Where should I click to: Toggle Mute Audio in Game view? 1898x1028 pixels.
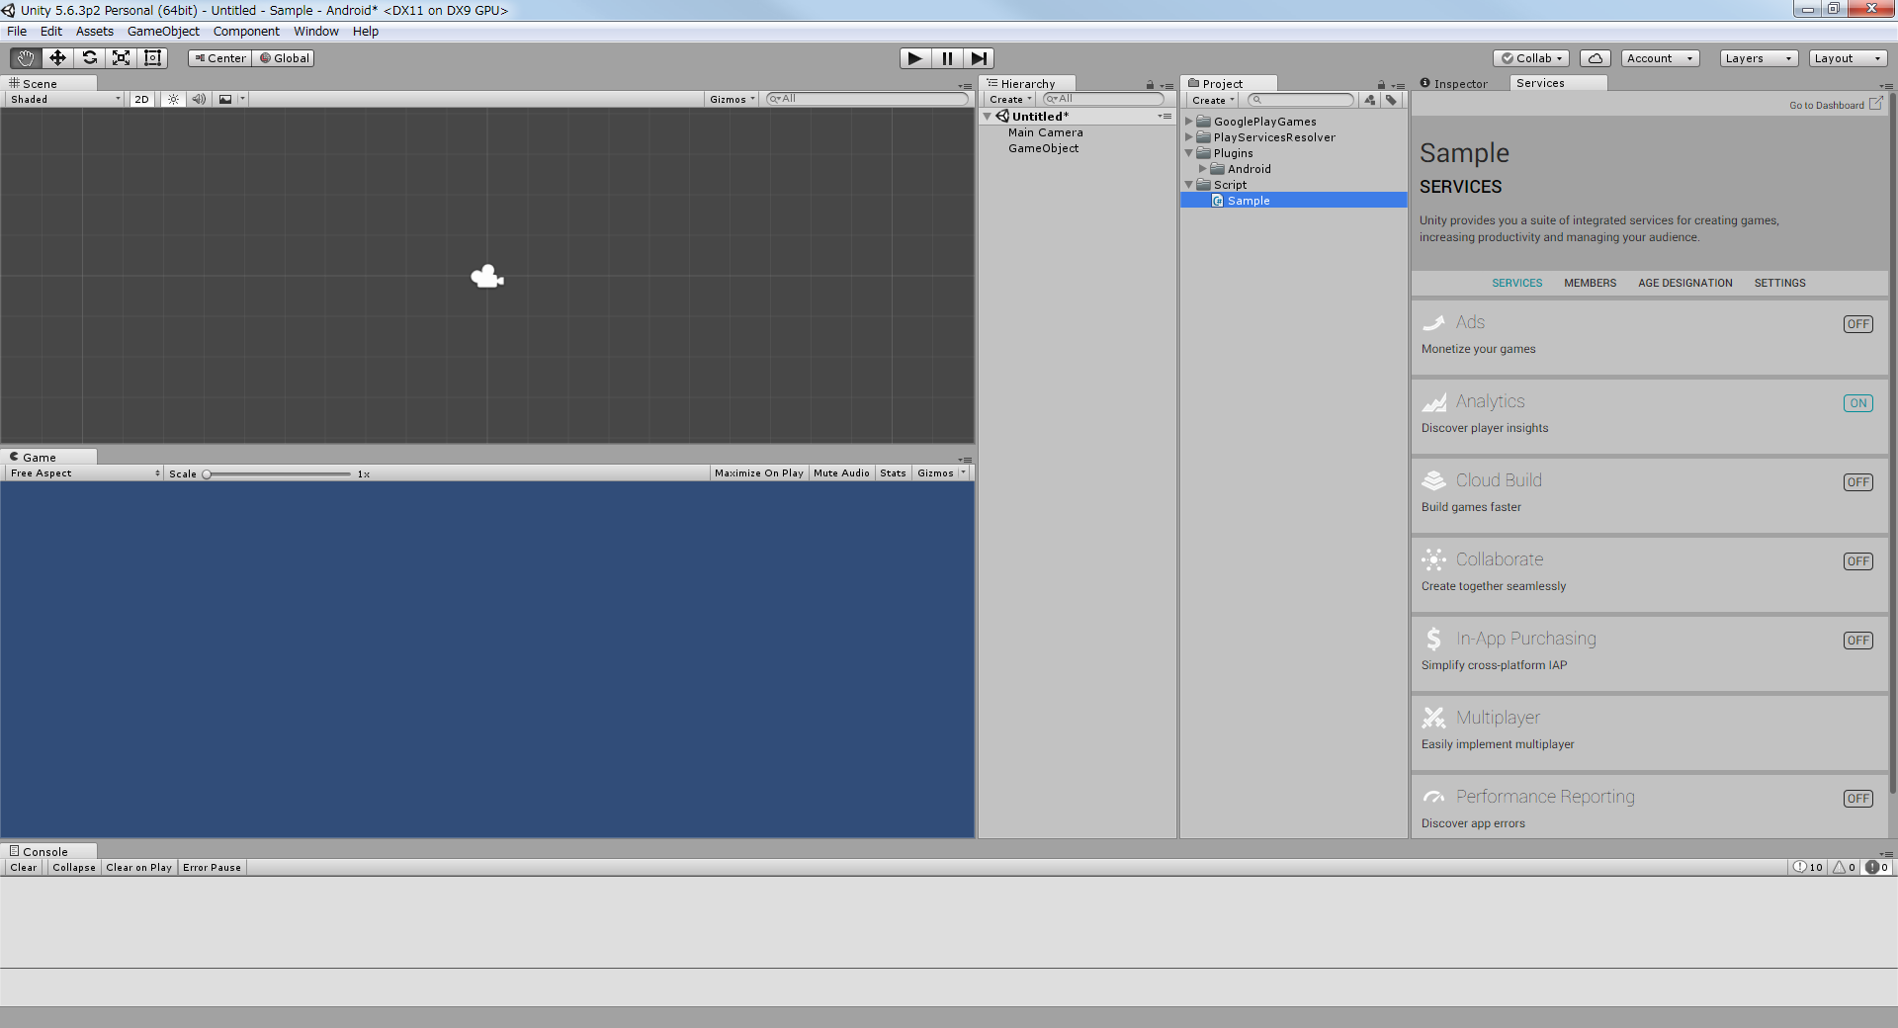(x=841, y=472)
